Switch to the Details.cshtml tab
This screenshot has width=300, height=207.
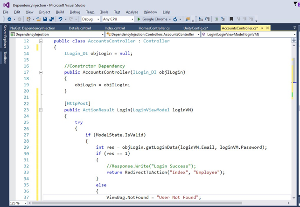tap(80, 28)
